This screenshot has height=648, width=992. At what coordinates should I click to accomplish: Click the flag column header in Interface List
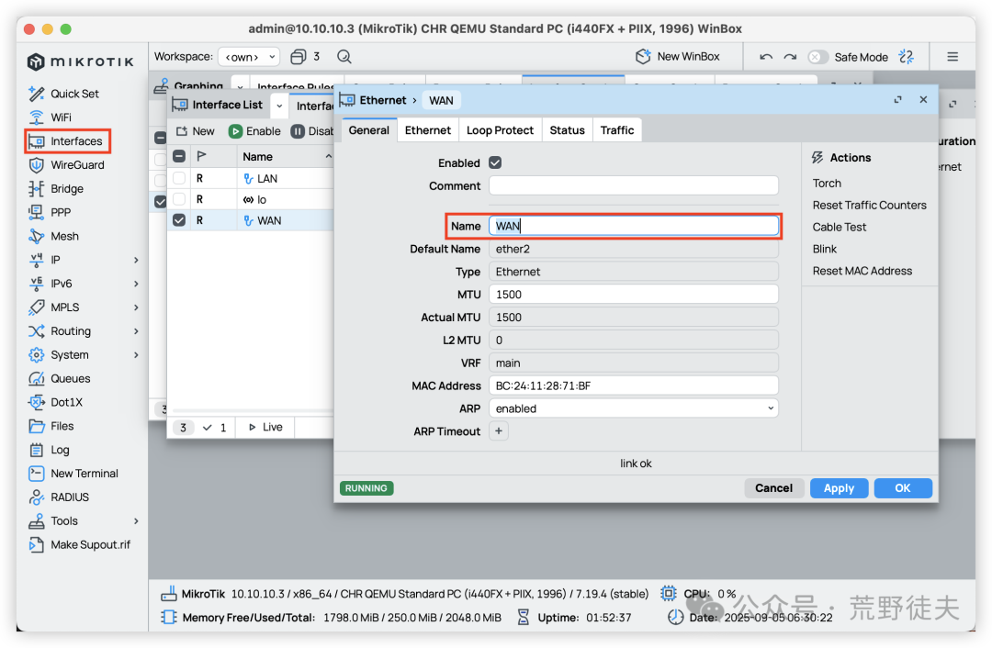coord(202,156)
